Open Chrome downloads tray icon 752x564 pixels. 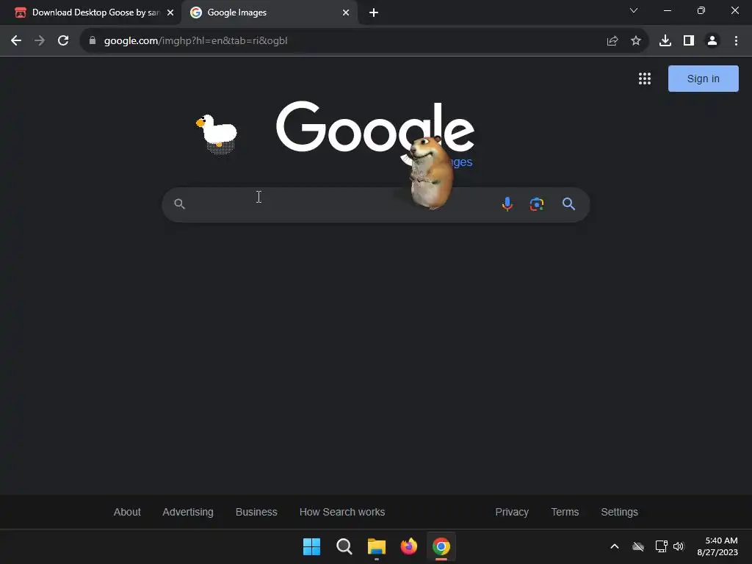click(665, 41)
